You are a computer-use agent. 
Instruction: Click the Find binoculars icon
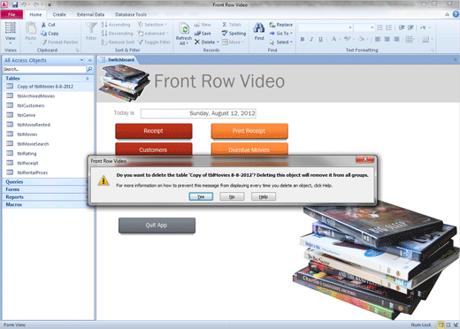(x=259, y=28)
